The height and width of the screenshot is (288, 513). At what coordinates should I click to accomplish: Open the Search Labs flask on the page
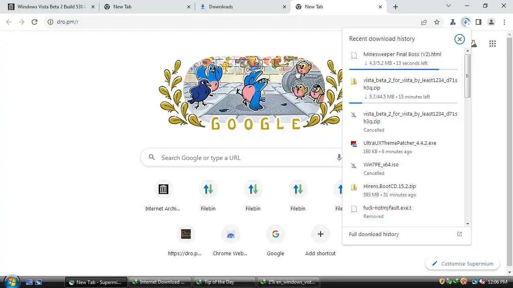tap(474, 44)
